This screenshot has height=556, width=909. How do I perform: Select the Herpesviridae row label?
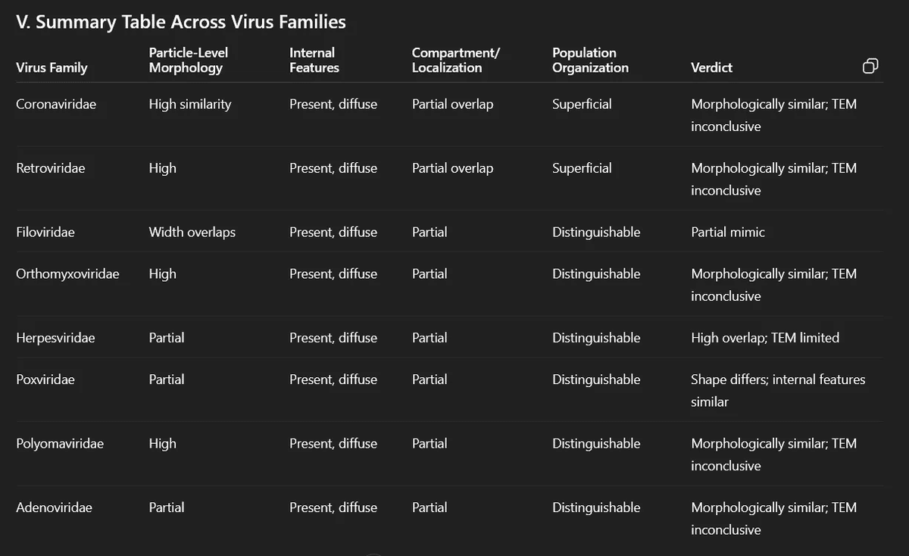(55, 338)
